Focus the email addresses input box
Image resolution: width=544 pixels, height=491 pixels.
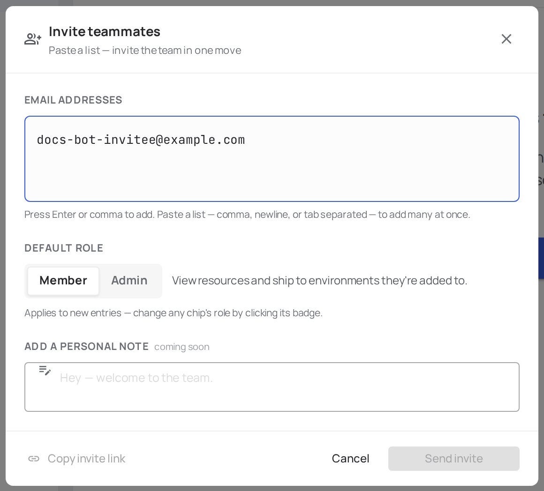272,159
